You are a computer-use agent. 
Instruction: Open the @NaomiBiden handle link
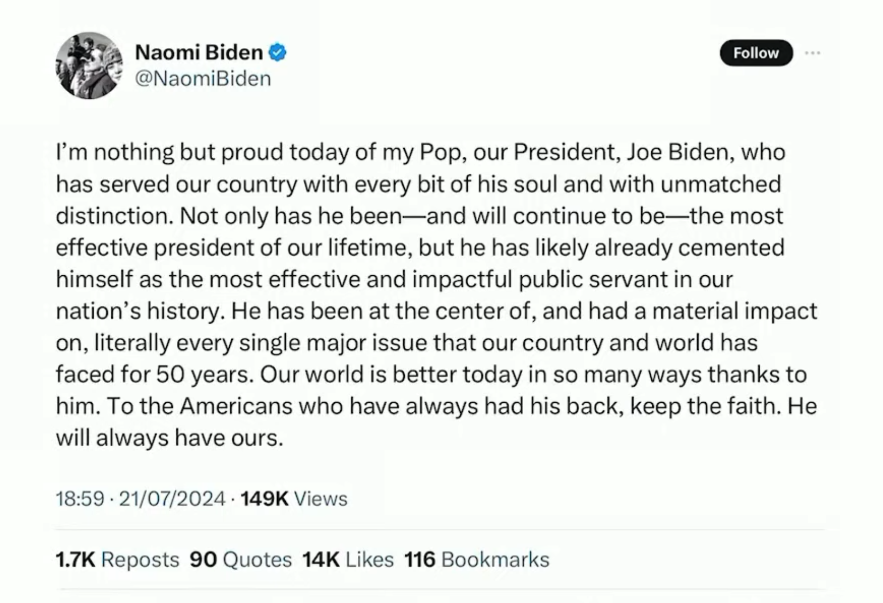point(203,78)
